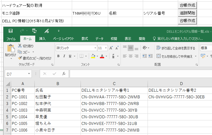Click the touch/mouse mode icon
Viewport: 212px width, 135px height.
[x=47, y=31]
